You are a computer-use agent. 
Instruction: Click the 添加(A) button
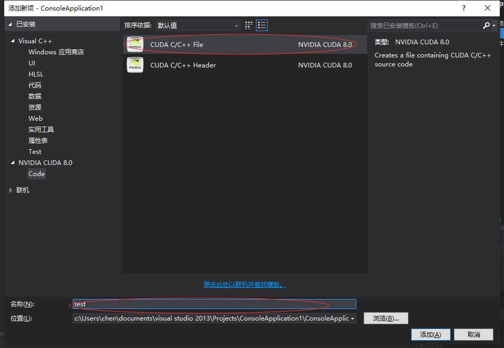pos(431,334)
